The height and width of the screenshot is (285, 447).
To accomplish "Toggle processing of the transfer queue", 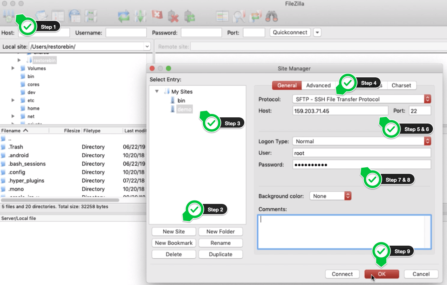I will point(140,16).
